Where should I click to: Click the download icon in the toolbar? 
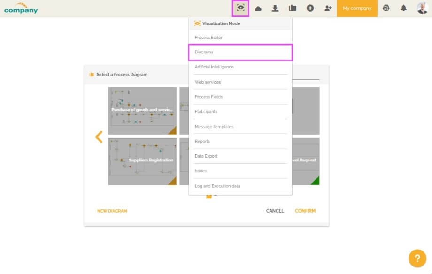[276, 8]
